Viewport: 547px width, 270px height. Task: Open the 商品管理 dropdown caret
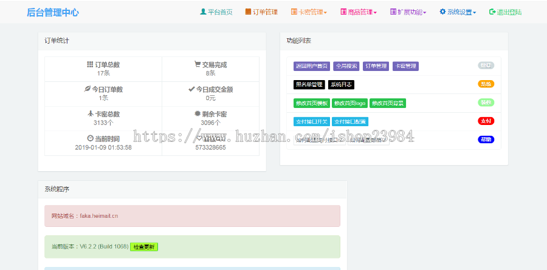pos(375,13)
